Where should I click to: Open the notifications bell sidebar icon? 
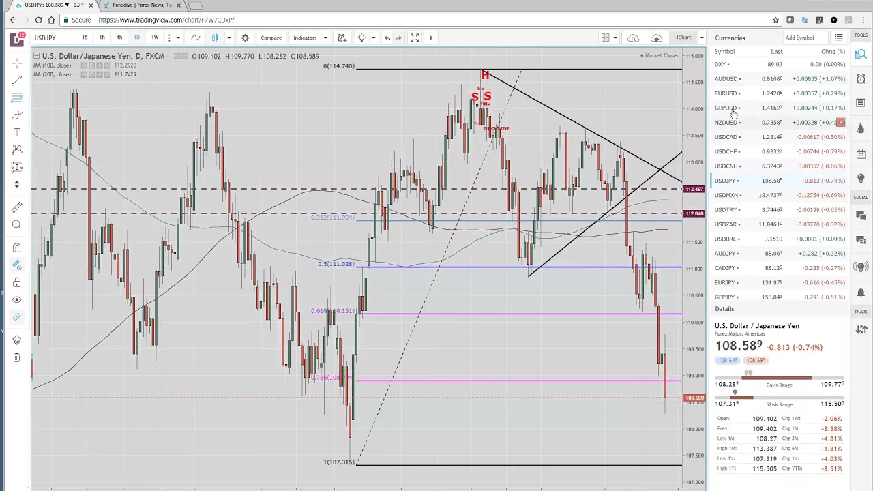tap(861, 293)
